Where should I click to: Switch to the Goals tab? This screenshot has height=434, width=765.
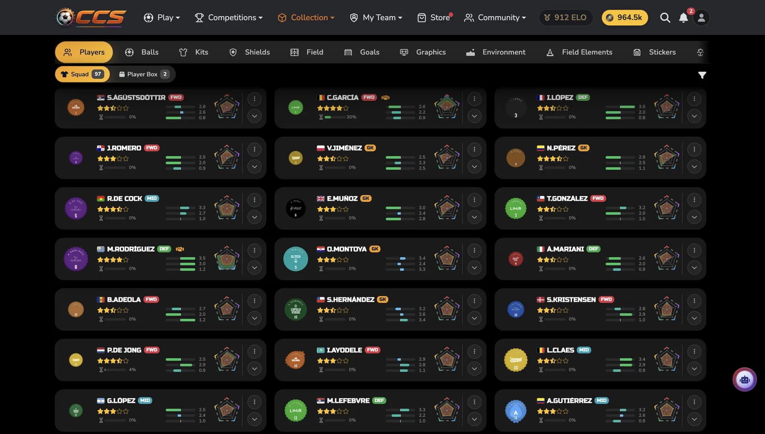coord(362,52)
